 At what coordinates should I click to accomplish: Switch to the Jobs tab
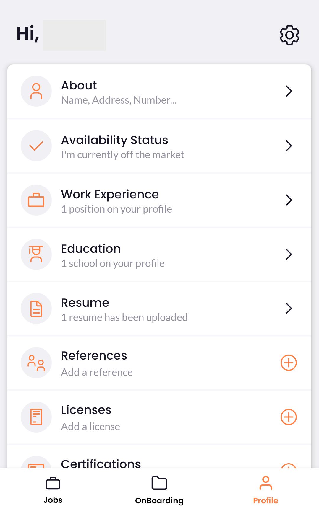53,490
